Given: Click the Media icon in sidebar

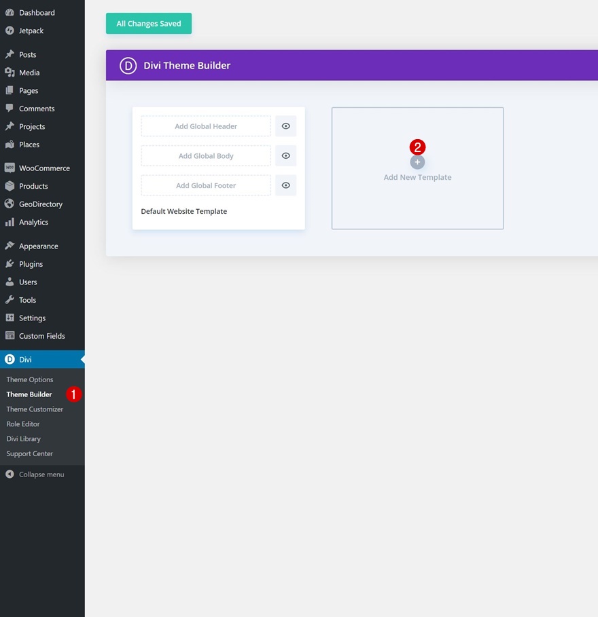Looking at the screenshot, I should 10,73.
